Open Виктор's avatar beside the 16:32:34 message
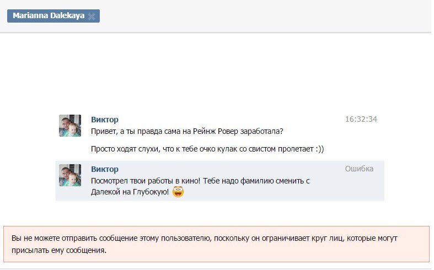 pyautogui.click(x=70, y=126)
